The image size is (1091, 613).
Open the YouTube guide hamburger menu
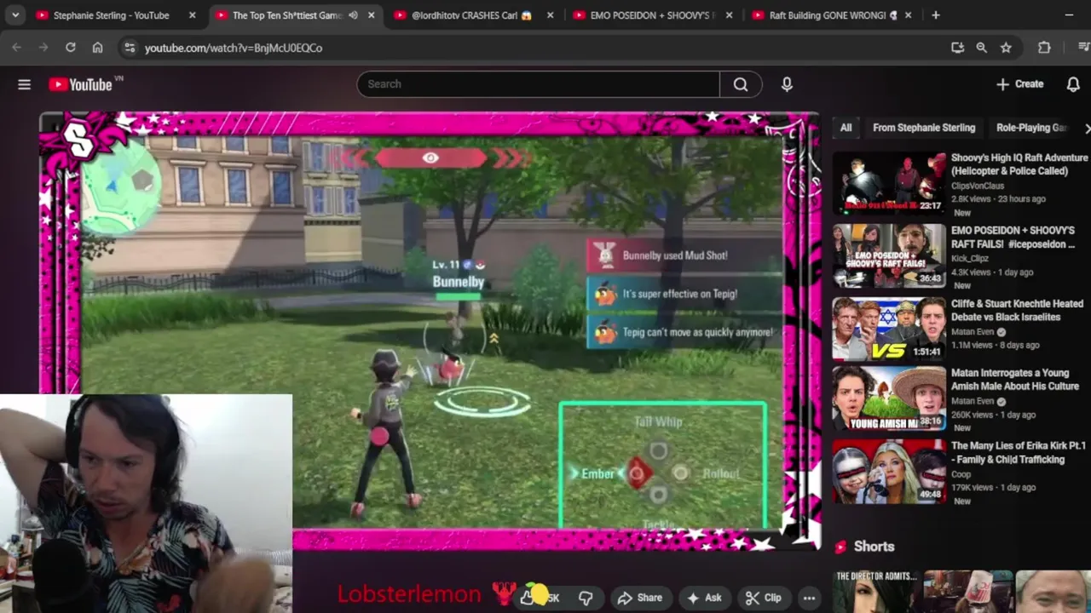click(x=24, y=84)
